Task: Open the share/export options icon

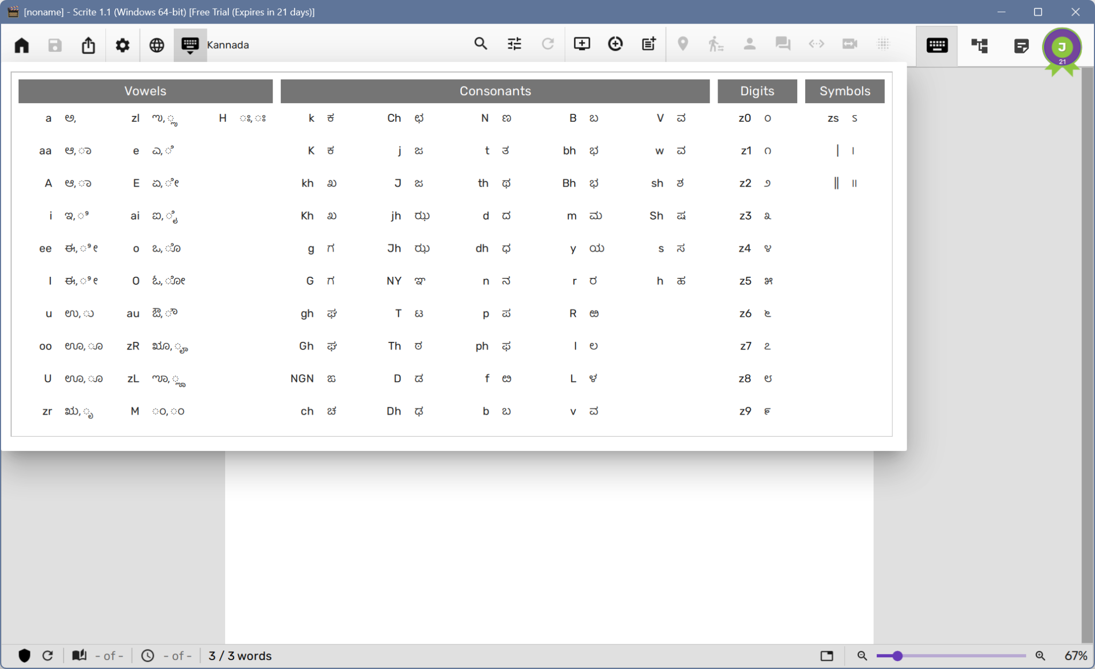Action: [x=88, y=45]
